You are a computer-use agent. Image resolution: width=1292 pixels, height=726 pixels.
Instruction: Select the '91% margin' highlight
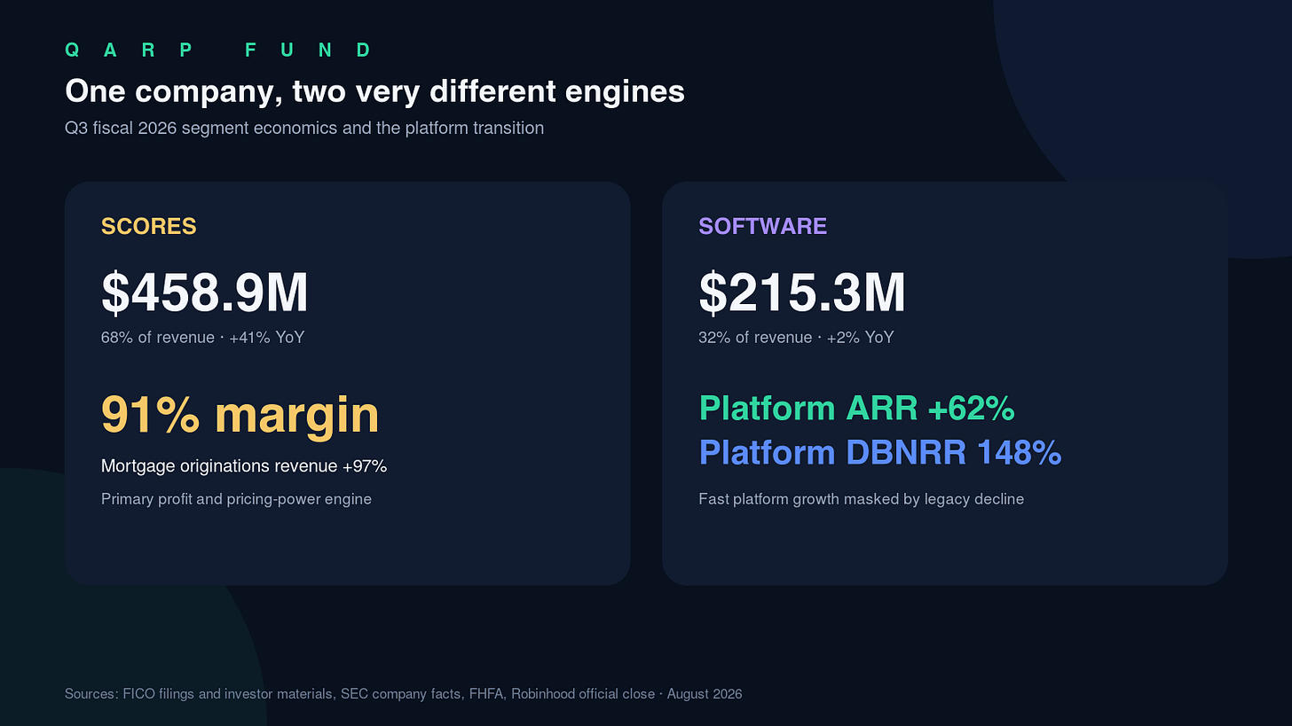[x=240, y=414]
